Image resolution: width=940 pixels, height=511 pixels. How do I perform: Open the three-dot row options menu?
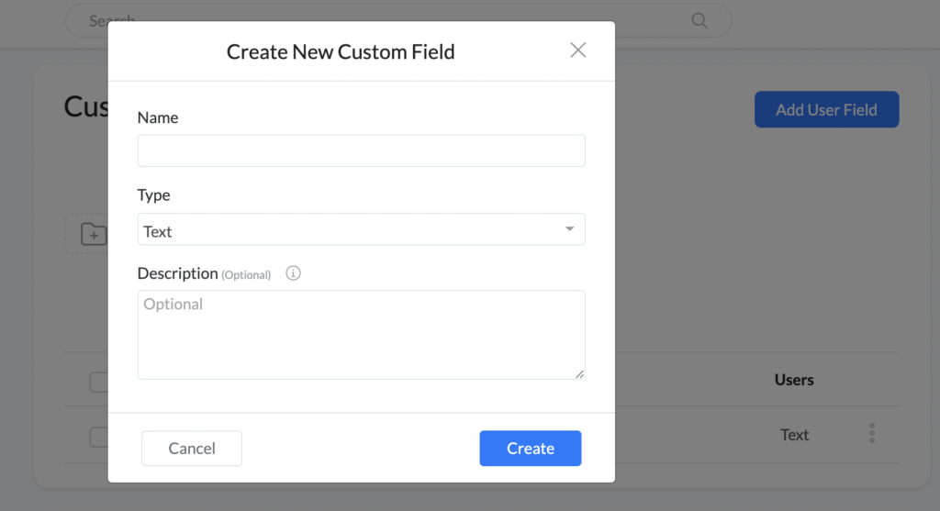pyautogui.click(x=871, y=434)
